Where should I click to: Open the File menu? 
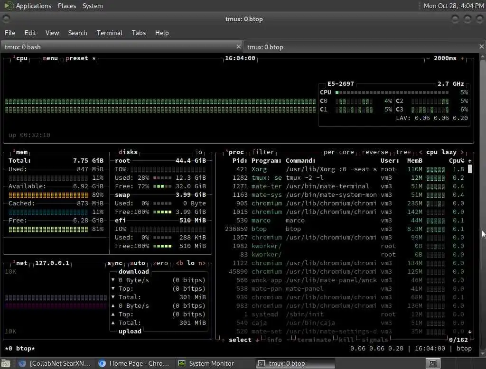(10, 33)
